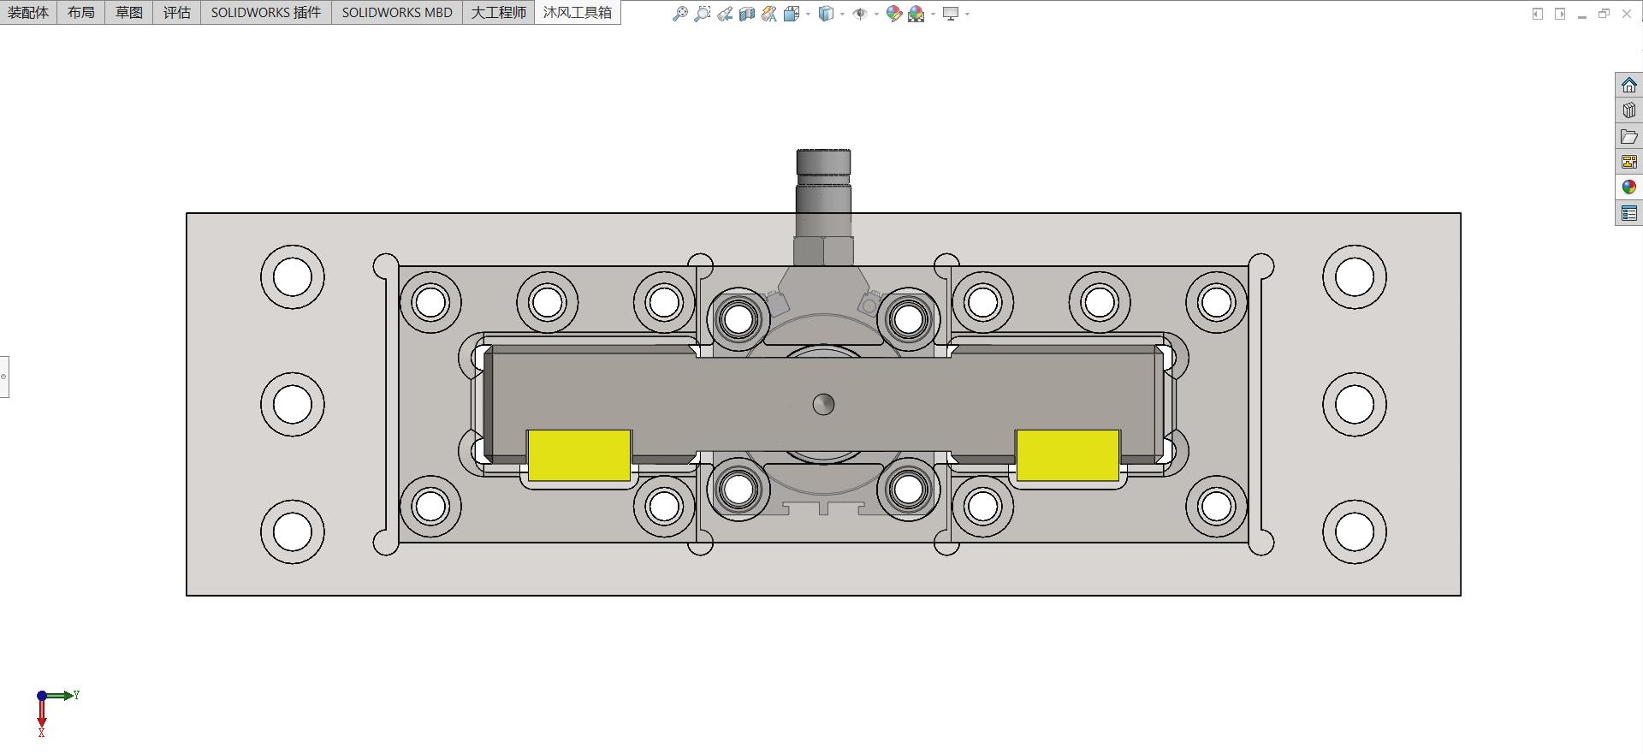Open SOLIDWORKS Resources home icon in task pane
Screen dimensions: 1643x754
point(1629,85)
